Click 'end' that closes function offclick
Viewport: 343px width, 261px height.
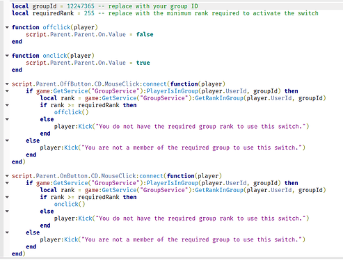(17, 42)
